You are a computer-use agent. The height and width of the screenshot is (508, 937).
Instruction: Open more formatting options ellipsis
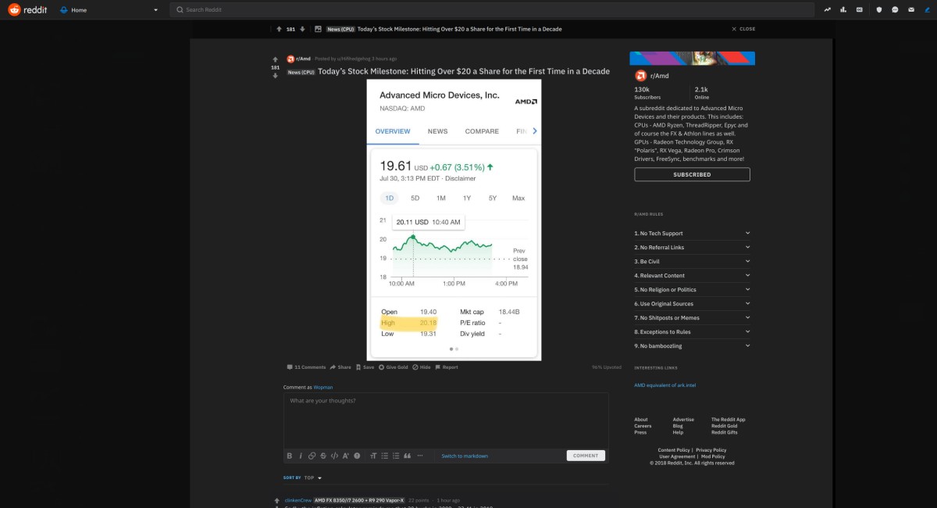(x=420, y=456)
